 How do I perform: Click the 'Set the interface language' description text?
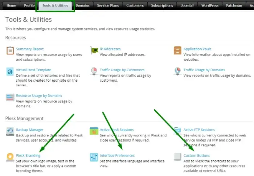(132, 164)
